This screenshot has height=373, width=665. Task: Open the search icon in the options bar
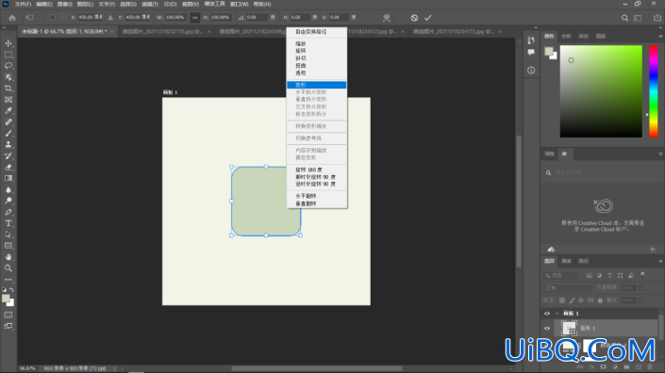click(x=624, y=18)
